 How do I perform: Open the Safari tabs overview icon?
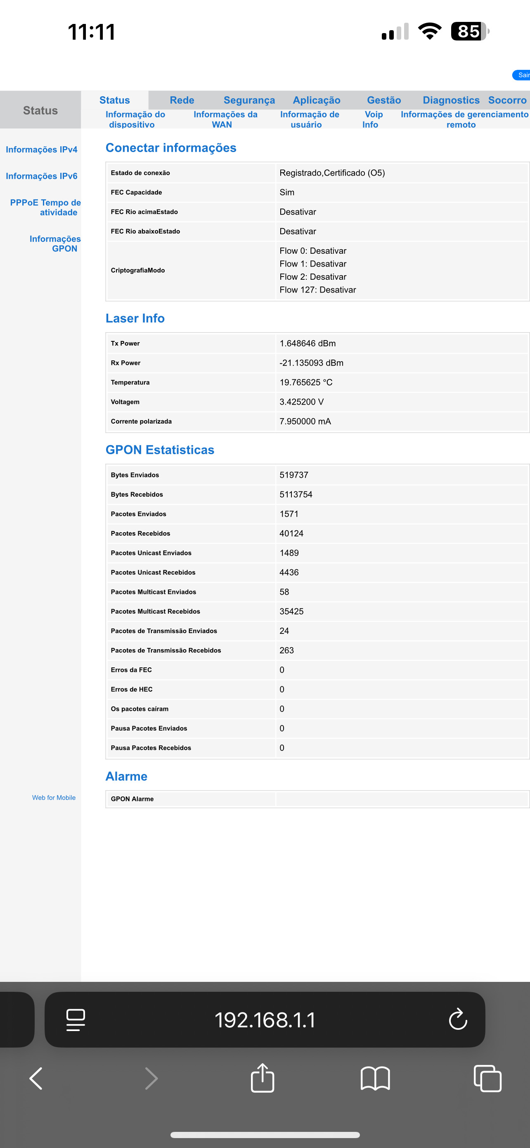[x=487, y=1079]
